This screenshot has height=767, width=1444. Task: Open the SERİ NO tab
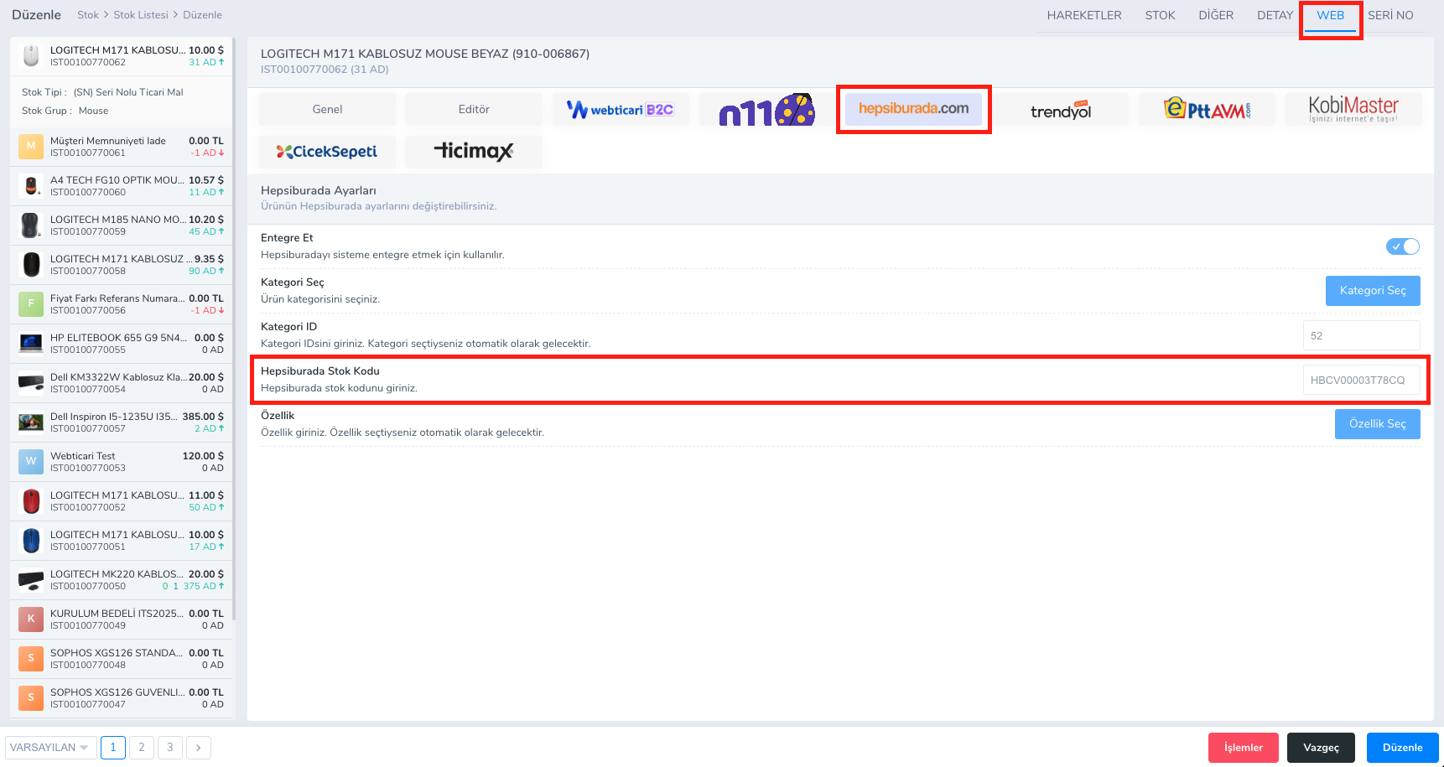tap(1390, 15)
